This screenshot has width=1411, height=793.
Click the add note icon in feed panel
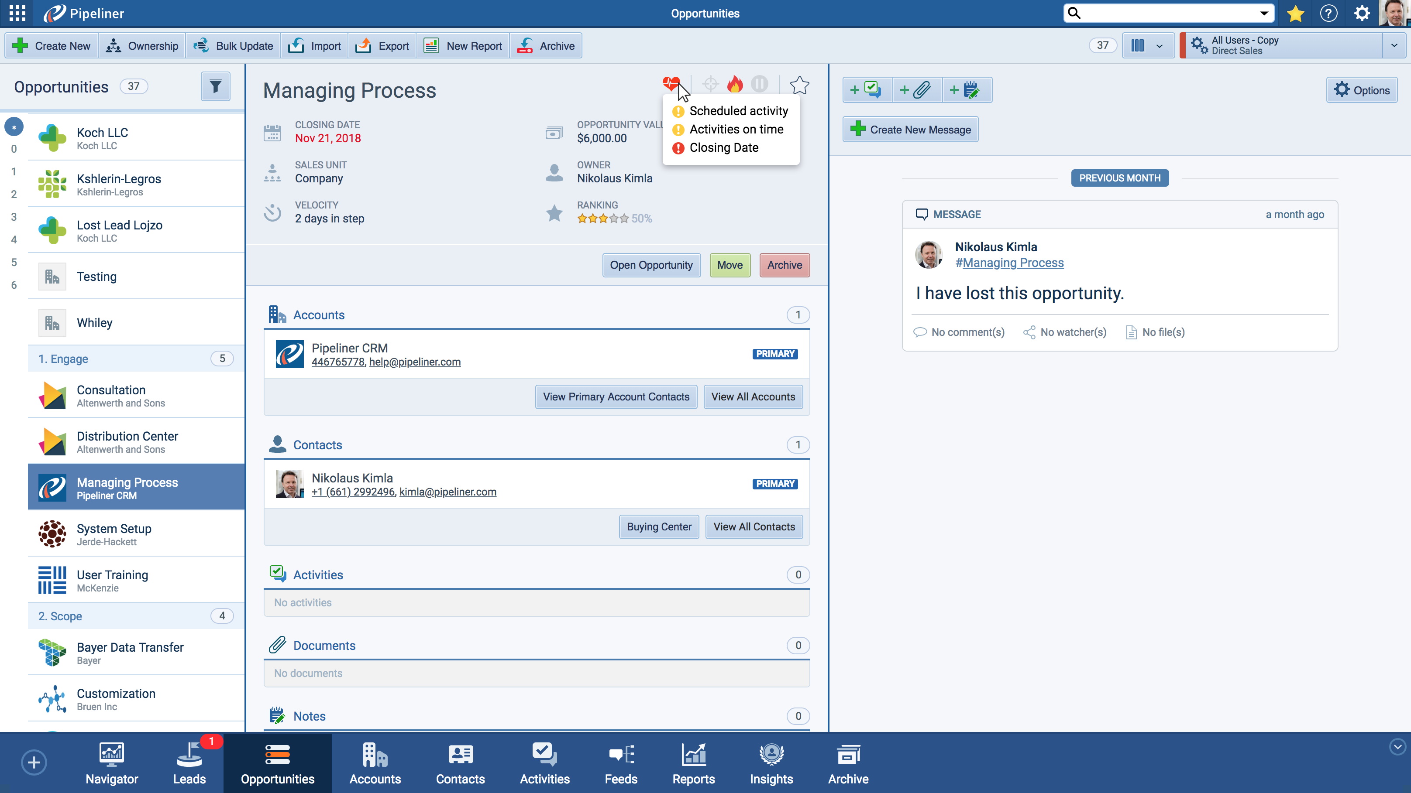967,90
